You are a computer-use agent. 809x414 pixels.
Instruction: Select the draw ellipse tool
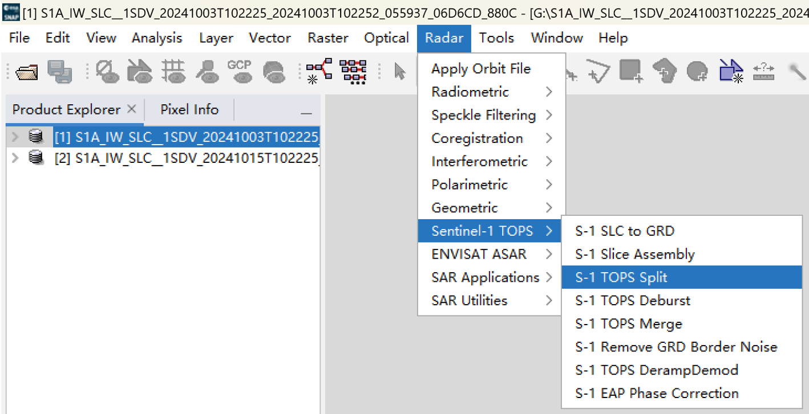[x=697, y=71]
